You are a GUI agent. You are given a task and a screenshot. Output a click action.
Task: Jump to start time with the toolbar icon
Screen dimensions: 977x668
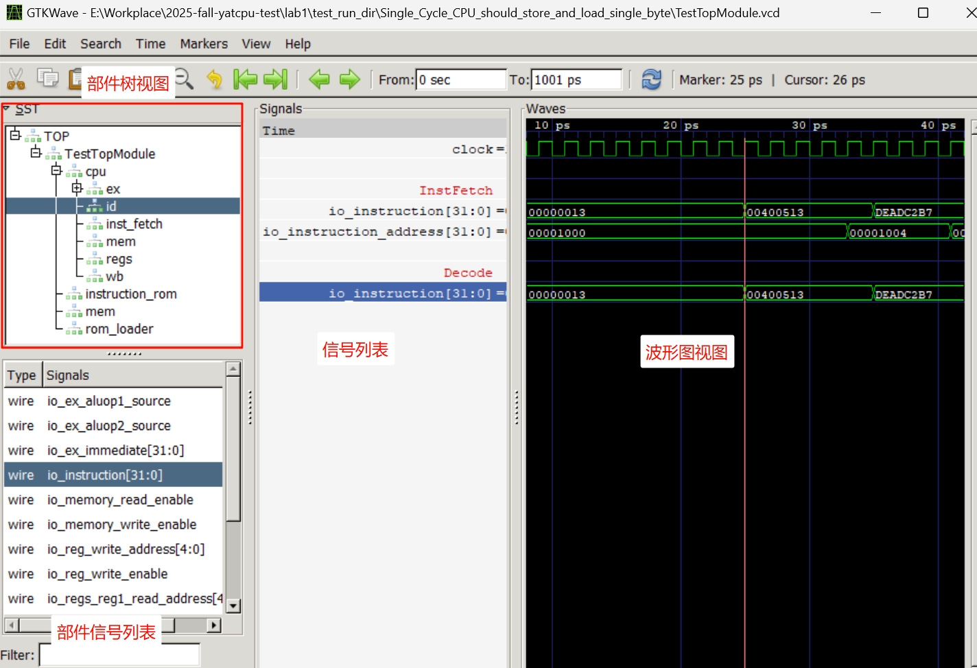pos(245,80)
